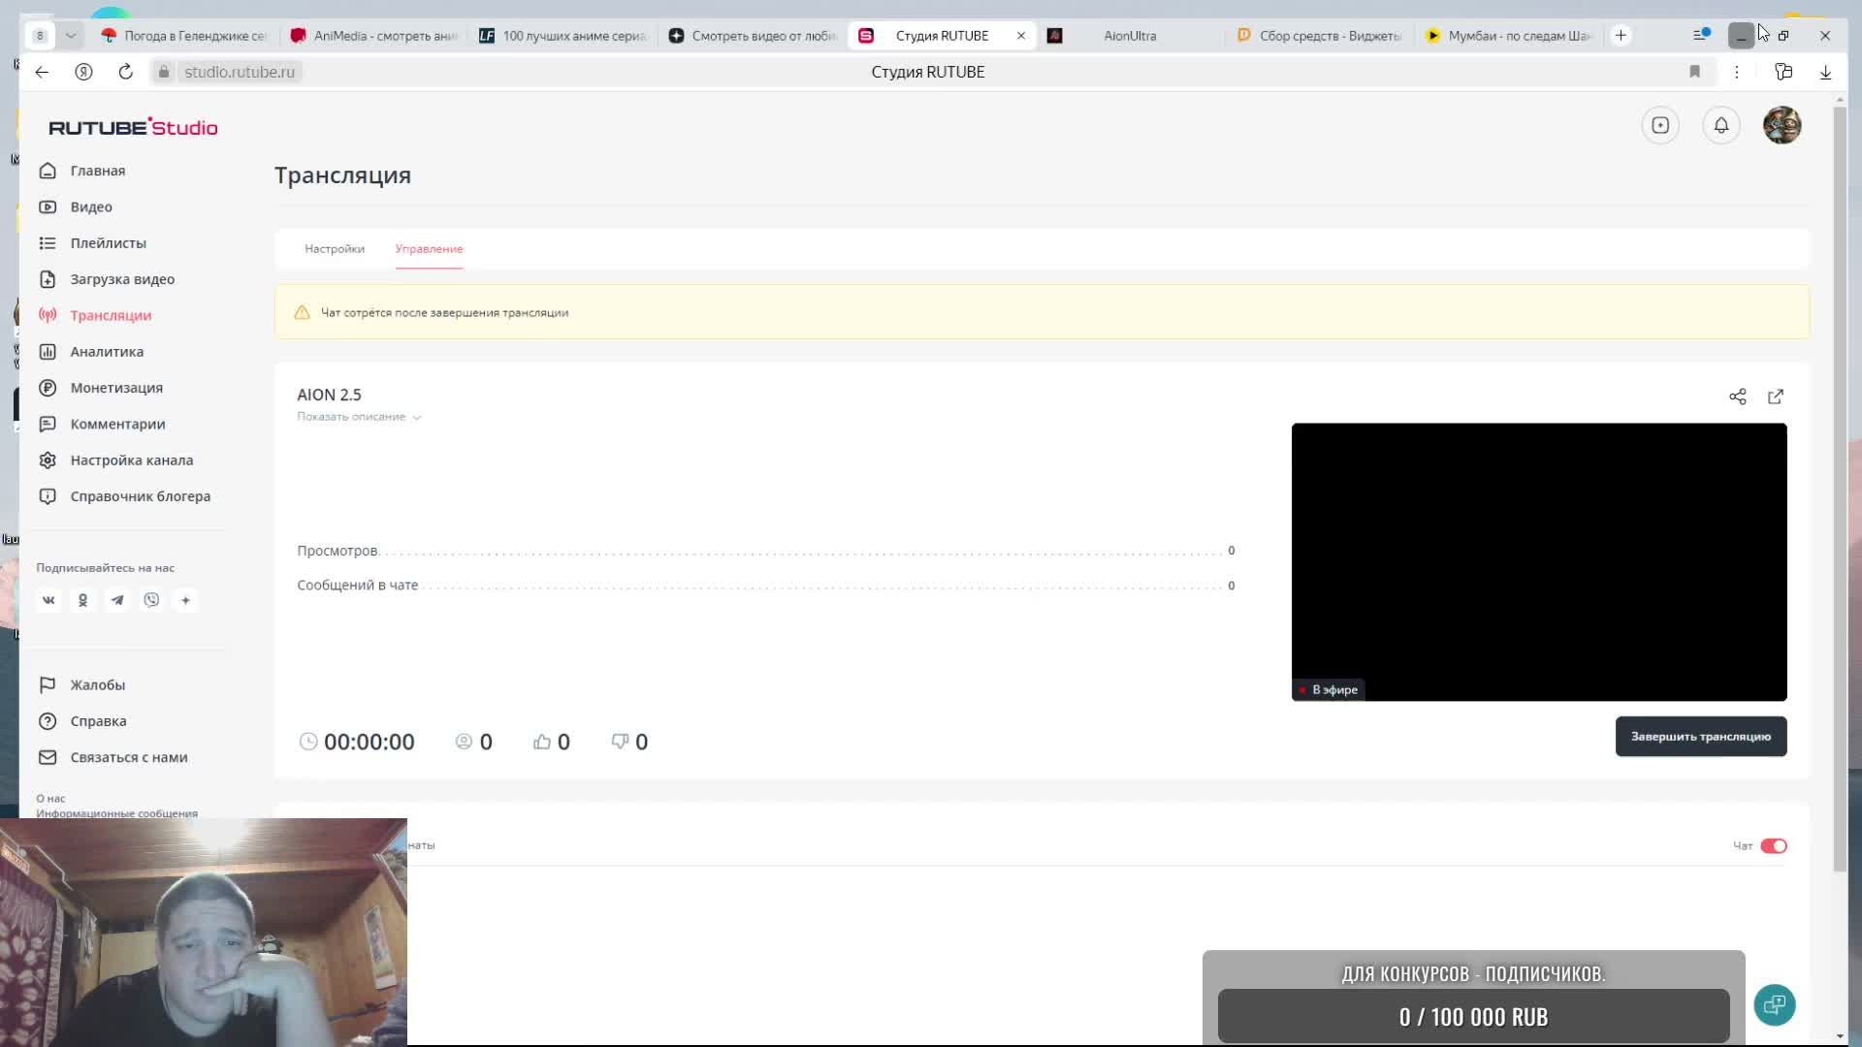Click the Главная home icon

pyautogui.click(x=48, y=171)
